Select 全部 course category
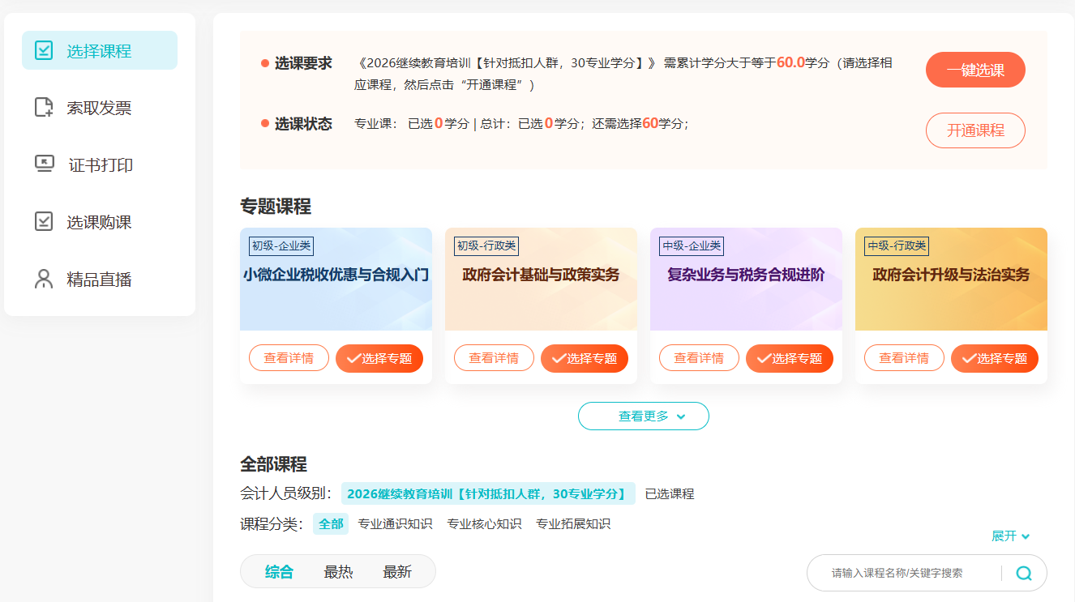The height and width of the screenshot is (602, 1075). 331,524
